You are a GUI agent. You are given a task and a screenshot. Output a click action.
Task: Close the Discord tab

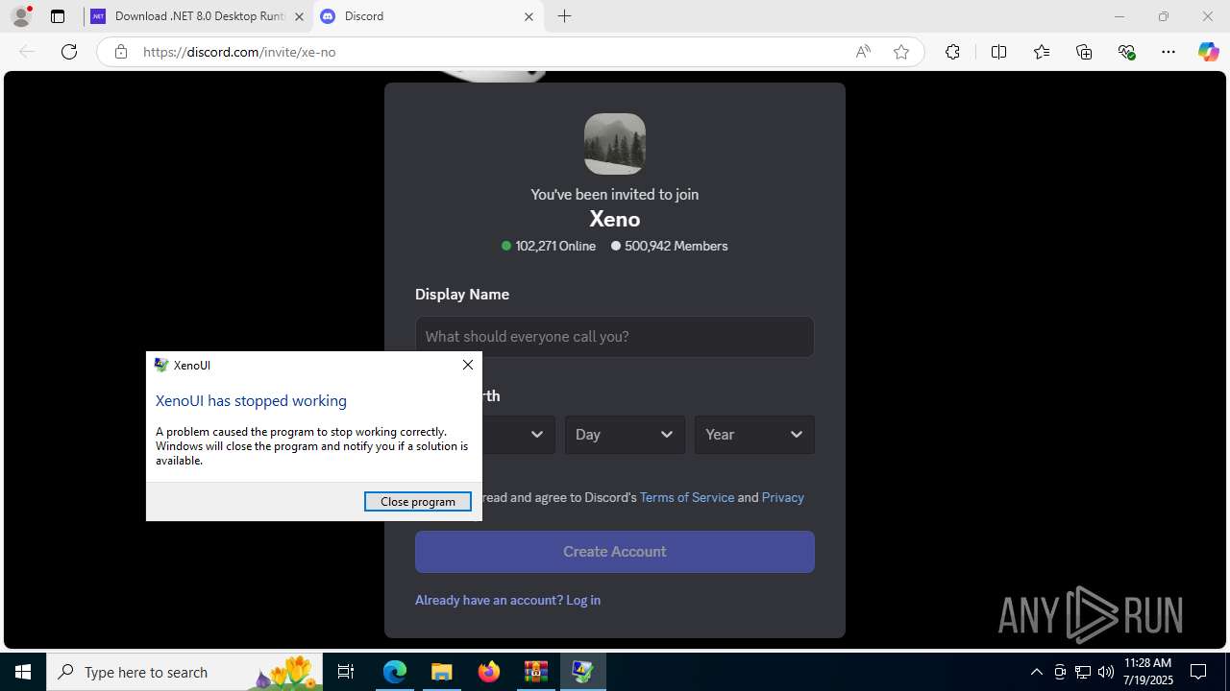tap(529, 16)
